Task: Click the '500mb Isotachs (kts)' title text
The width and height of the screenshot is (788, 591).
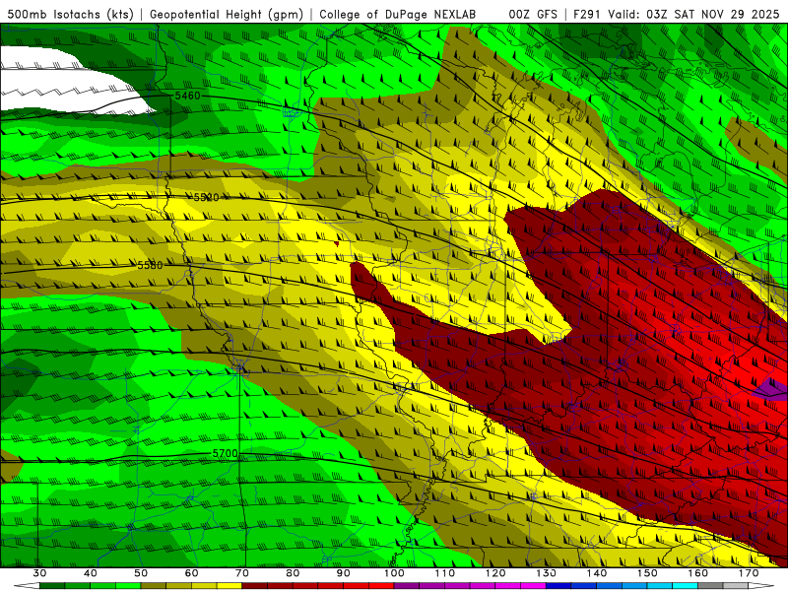Action: coord(70,14)
